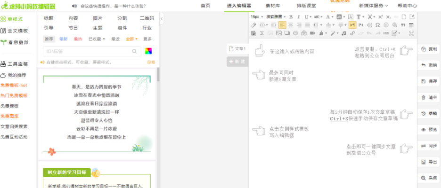Select the 标题 style category
441x188 pixels.
click(x=49, y=18)
